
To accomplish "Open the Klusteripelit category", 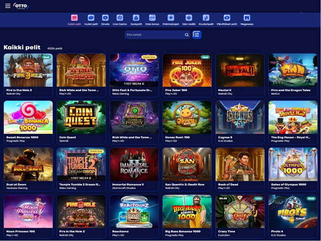I will tap(206, 20).
